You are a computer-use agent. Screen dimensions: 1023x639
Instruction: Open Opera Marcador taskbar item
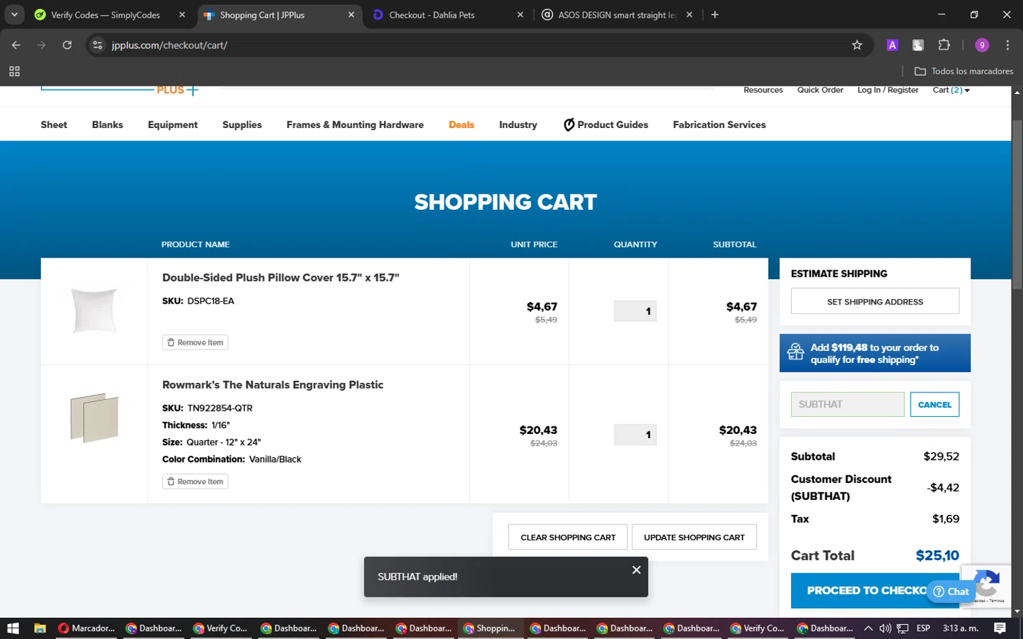87,628
